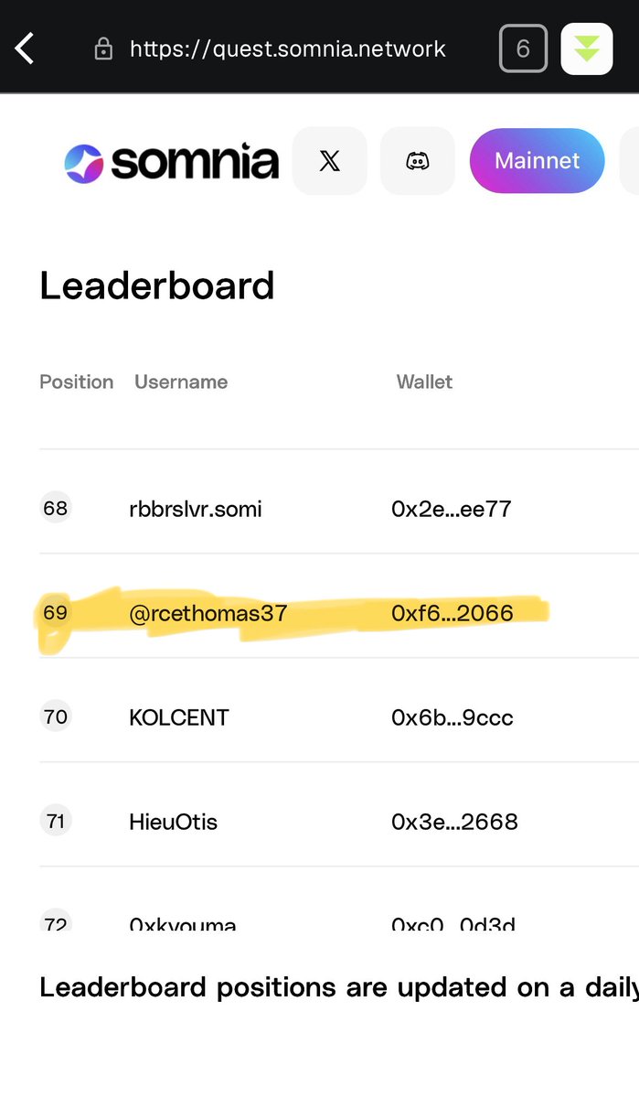Open the KOLCENT leaderboard entry
This screenshot has height=1098, width=639.
point(339,716)
